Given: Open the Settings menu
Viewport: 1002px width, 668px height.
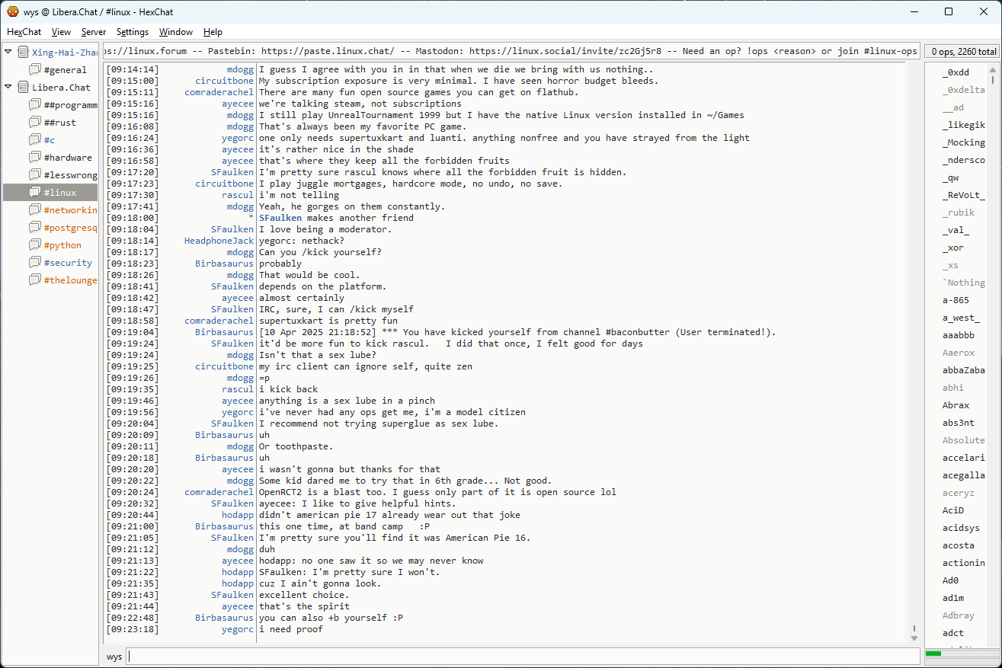Looking at the screenshot, I should click(x=133, y=32).
